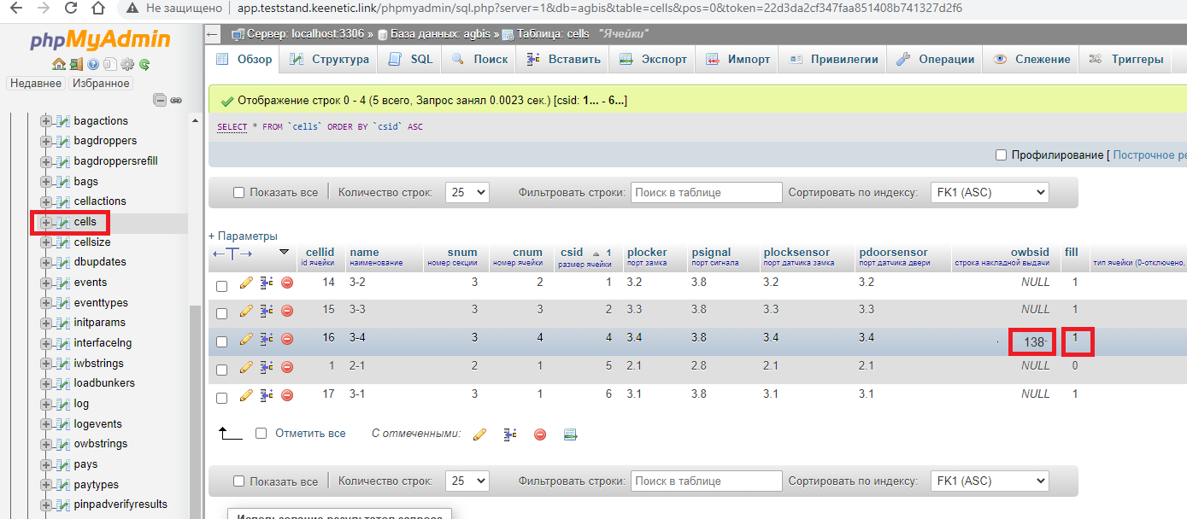The width and height of the screenshot is (1187, 519).
Task: Expand the + Параметры link
Action: (x=243, y=236)
